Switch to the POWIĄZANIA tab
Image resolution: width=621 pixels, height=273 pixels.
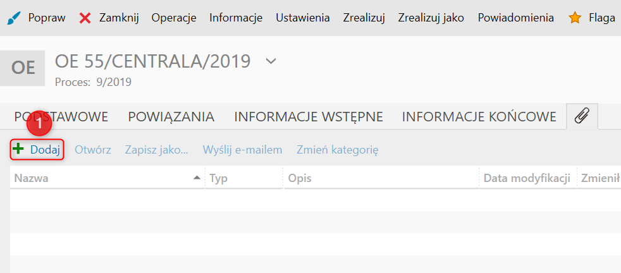coord(171,117)
